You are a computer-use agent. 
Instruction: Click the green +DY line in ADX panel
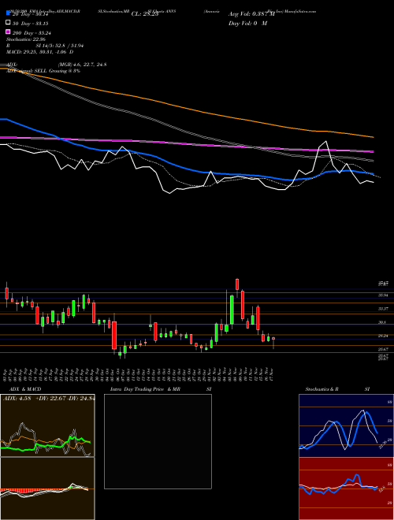tap(46, 444)
